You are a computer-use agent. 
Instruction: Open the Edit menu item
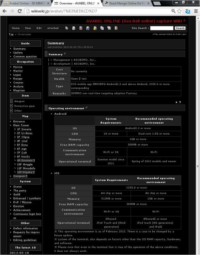pos(39,28)
